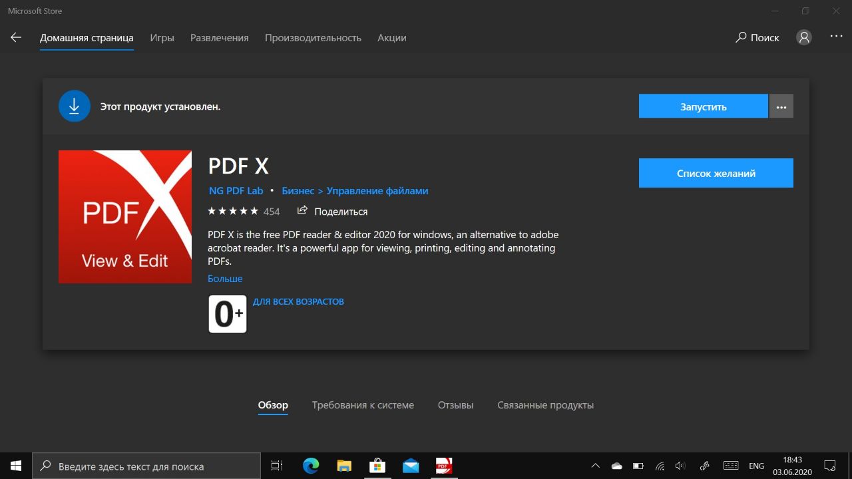The width and height of the screenshot is (852, 479).
Task: Open the NG PDF Lab publisher link
Action: pos(236,191)
